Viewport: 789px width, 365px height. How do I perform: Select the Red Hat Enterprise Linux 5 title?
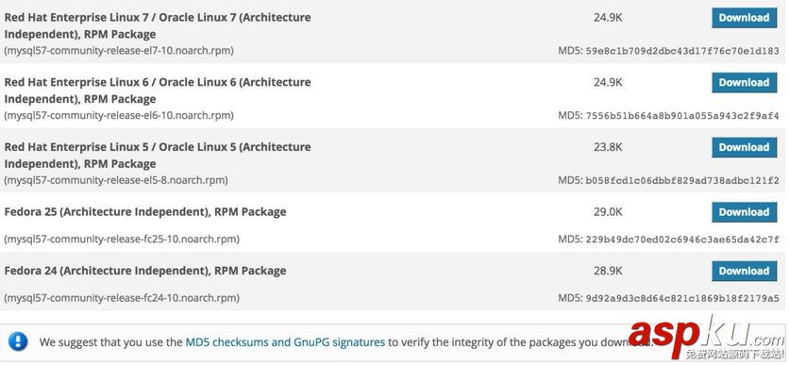click(x=158, y=156)
